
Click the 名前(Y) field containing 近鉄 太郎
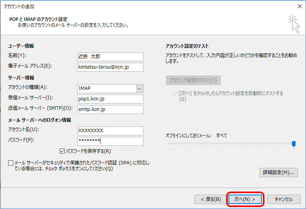[x=110, y=57]
